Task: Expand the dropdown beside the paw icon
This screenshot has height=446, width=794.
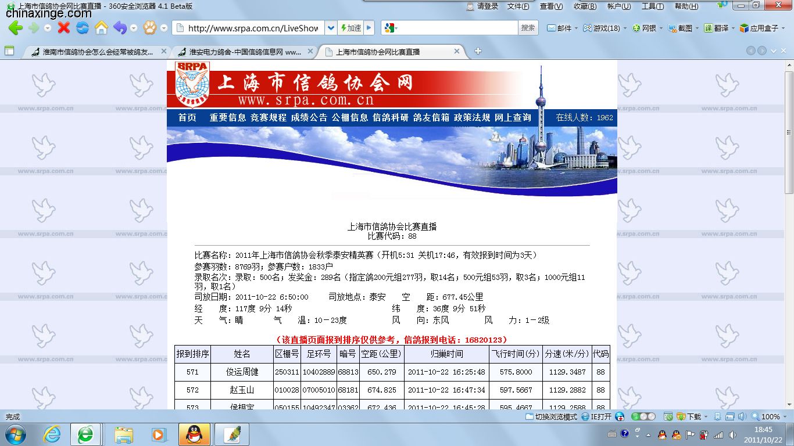Action: coord(164,28)
